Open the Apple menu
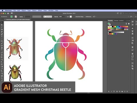 coord(3,11)
